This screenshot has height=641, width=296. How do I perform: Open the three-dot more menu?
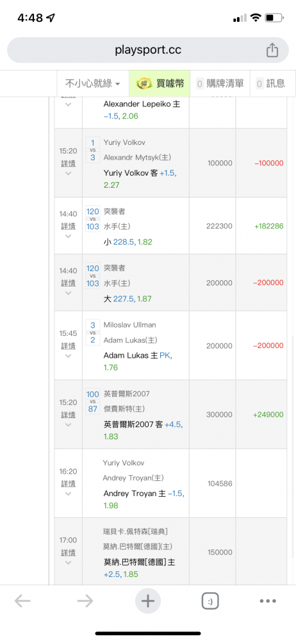(268, 601)
